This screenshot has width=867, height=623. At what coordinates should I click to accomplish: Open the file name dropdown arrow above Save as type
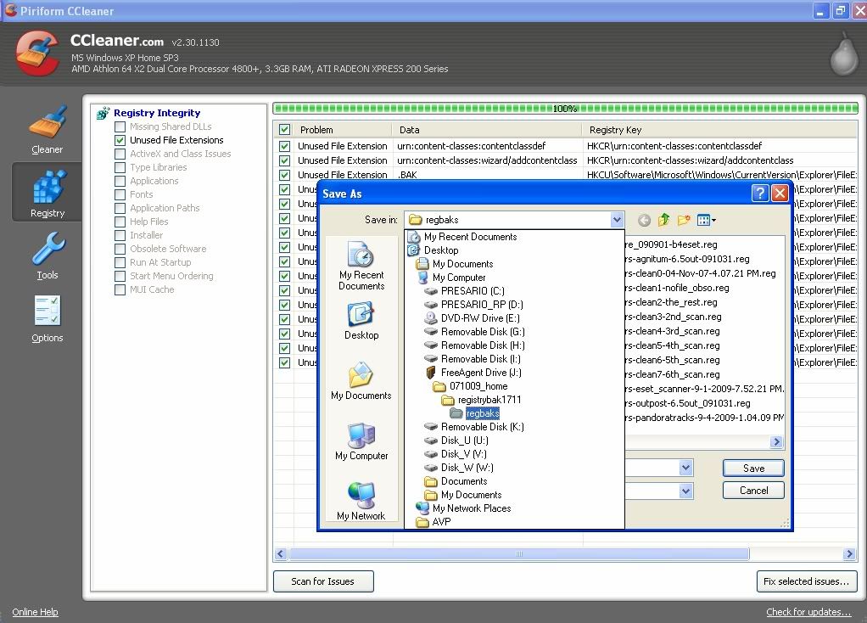point(685,468)
